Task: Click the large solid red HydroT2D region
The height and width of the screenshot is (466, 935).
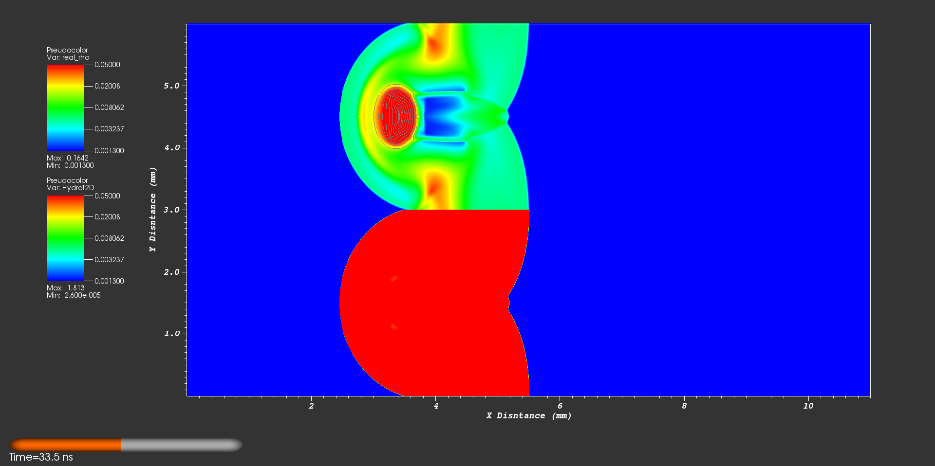Action: point(438,302)
